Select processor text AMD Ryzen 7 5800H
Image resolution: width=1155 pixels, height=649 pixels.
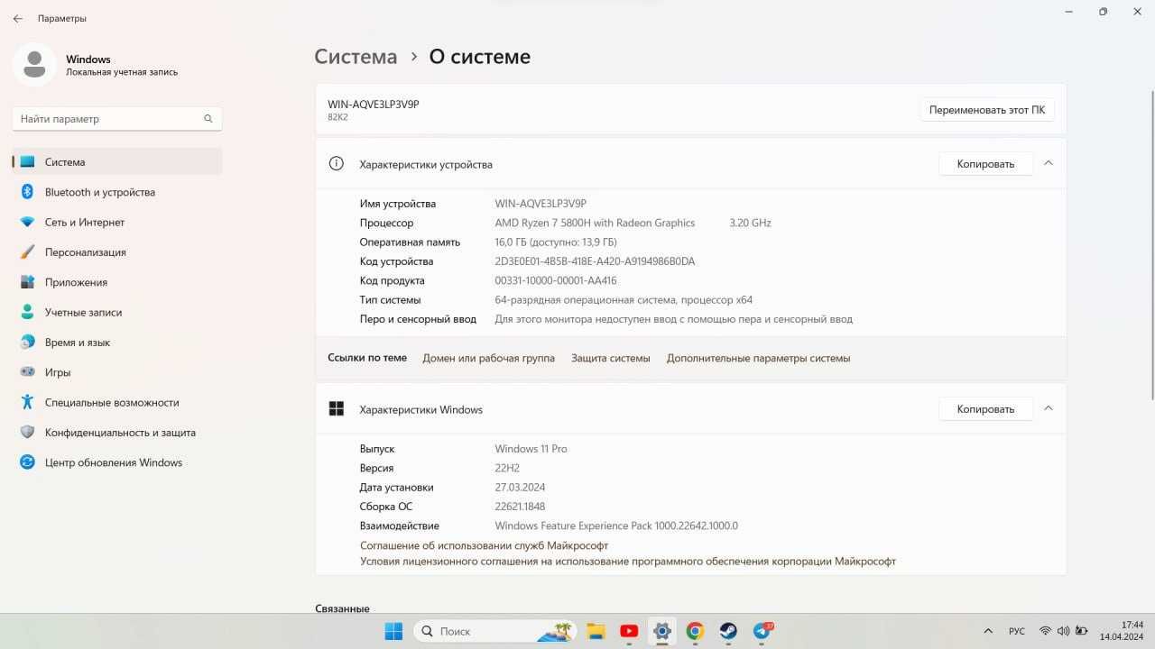pyautogui.click(x=595, y=223)
